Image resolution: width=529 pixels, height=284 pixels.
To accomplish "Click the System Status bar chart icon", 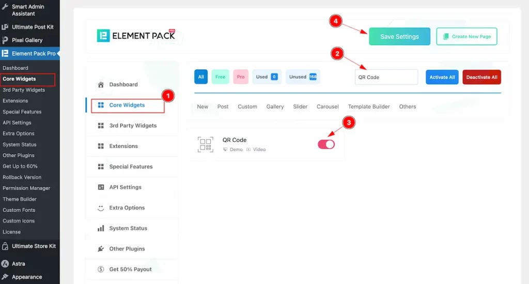I will pyautogui.click(x=101, y=228).
